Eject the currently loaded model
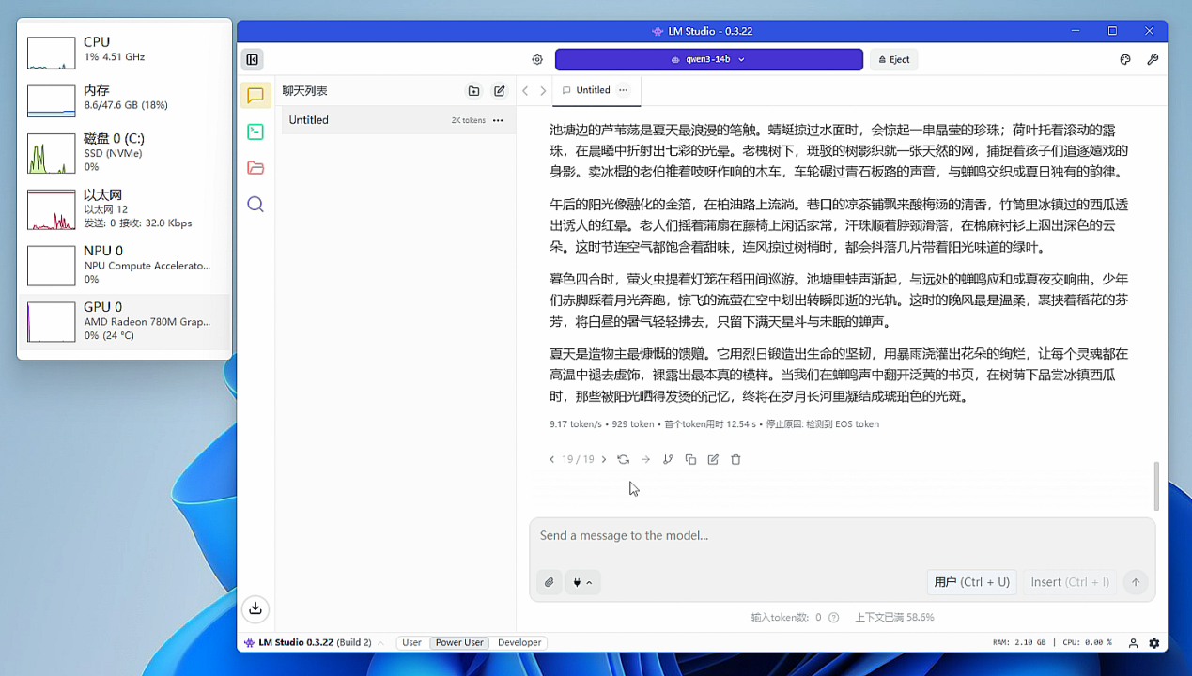 click(x=892, y=59)
